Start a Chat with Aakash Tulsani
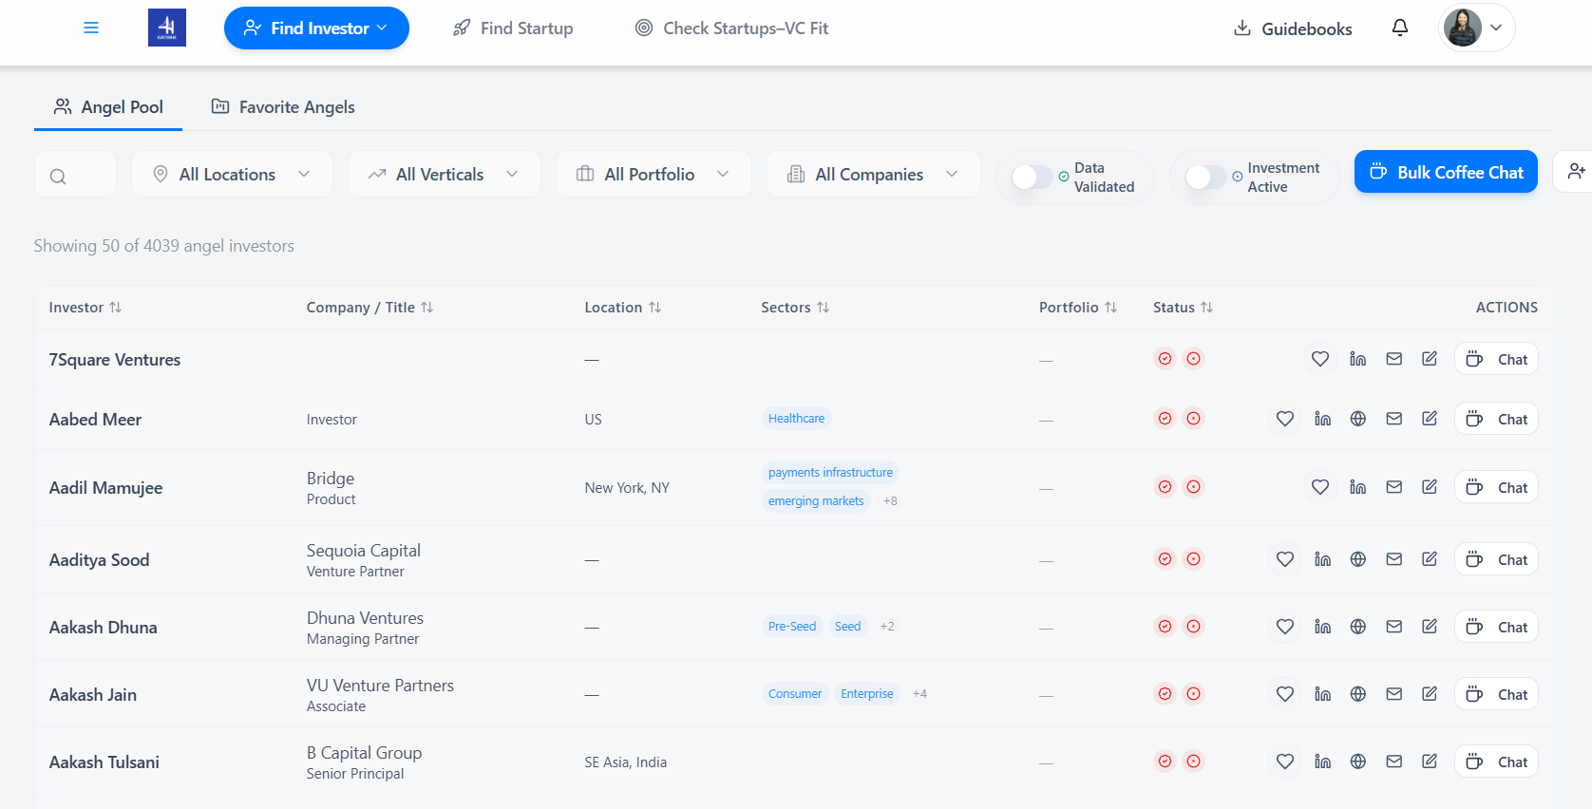The height and width of the screenshot is (809, 1592). pyautogui.click(x=1496, y=762)
